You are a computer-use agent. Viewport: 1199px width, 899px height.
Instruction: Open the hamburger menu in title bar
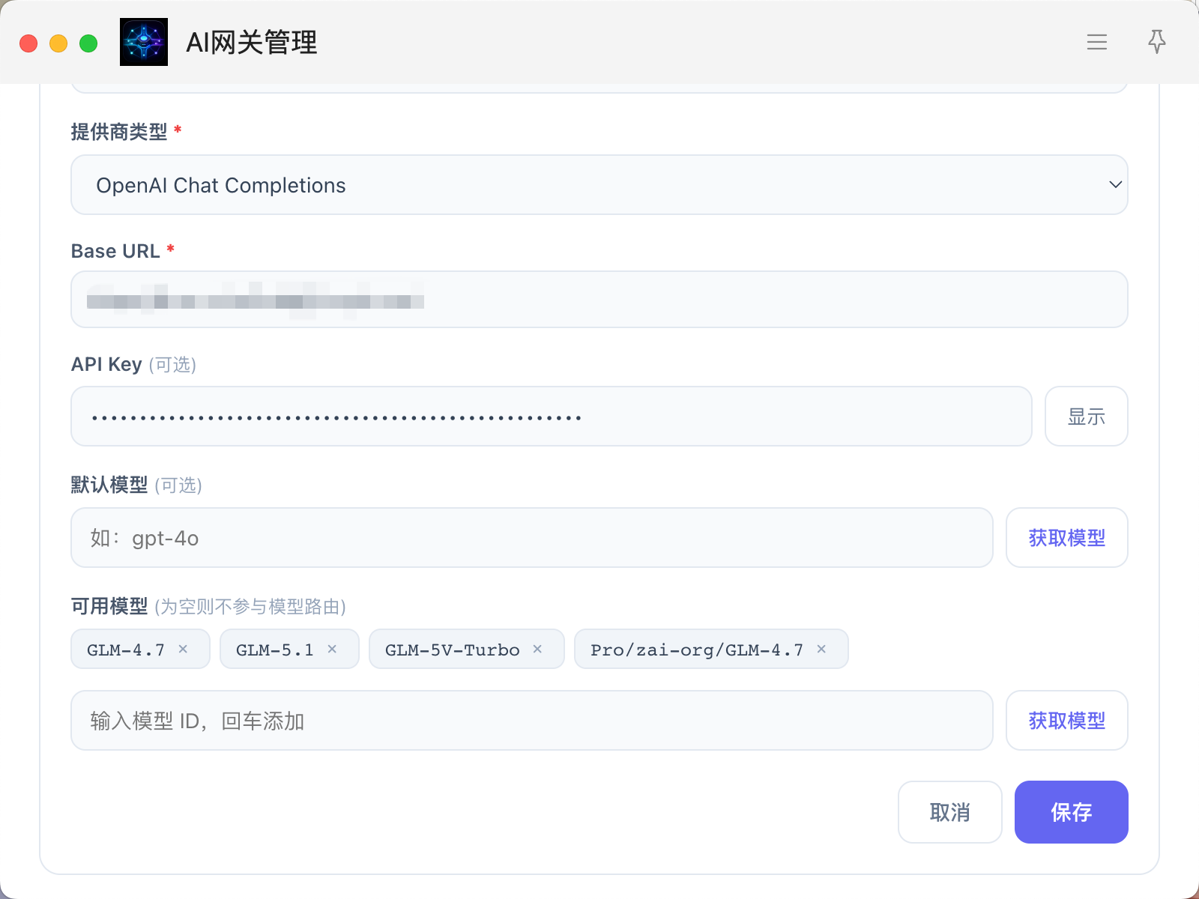click(1097, 42)
